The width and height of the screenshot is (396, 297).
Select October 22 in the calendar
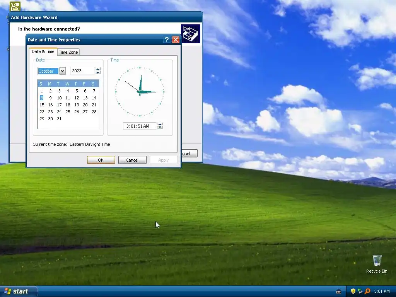click(x=42, y=112)
